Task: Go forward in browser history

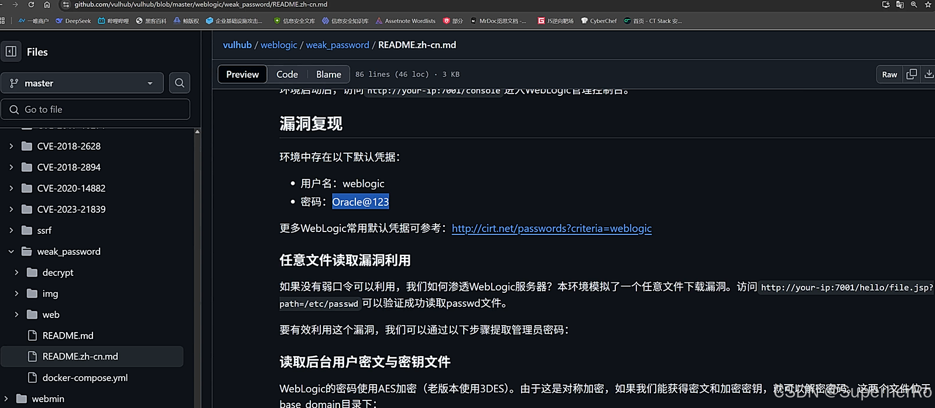Action: [15, 4]
